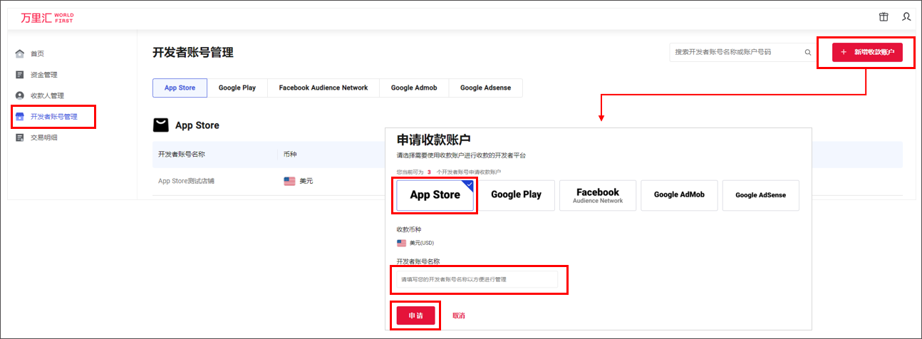Screen dimensions: 922x339
Task: Open 资金管理 in the sidebar
Action: pyautogui.click(x=44, y=74)
